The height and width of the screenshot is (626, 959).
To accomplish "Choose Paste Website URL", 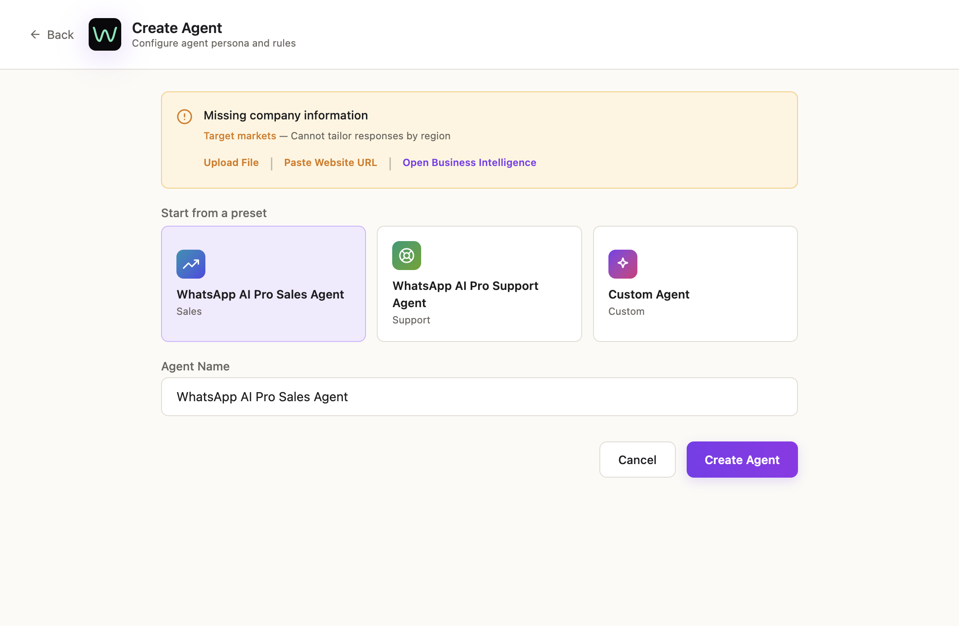I will [331, 162].
